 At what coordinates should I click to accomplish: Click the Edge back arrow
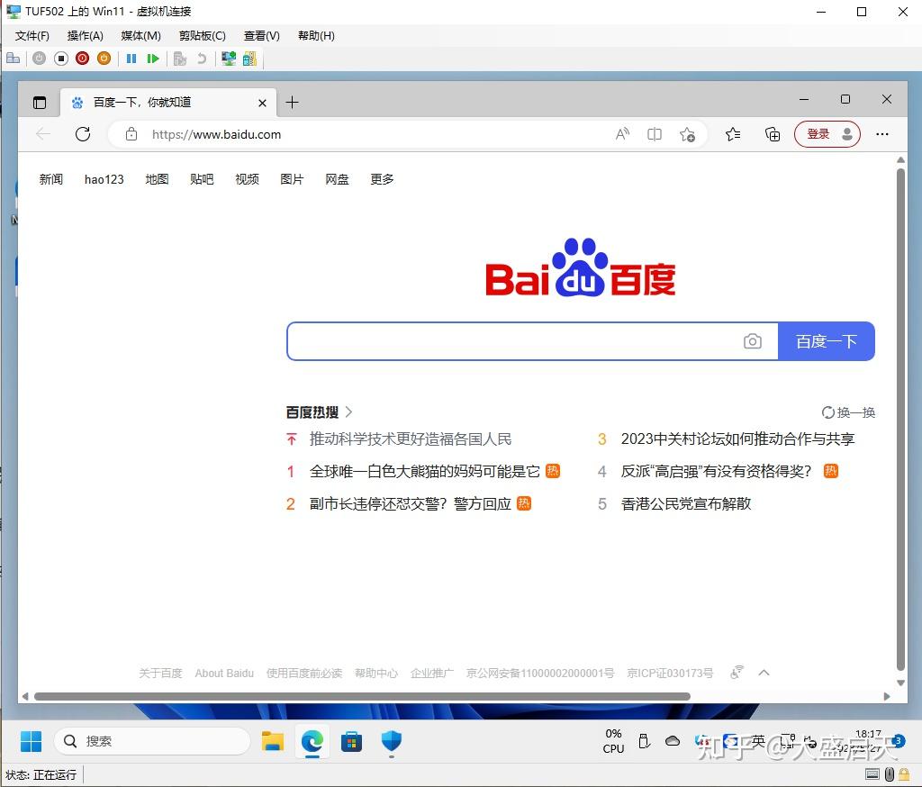pyautogui.click(x=43, y=134)
